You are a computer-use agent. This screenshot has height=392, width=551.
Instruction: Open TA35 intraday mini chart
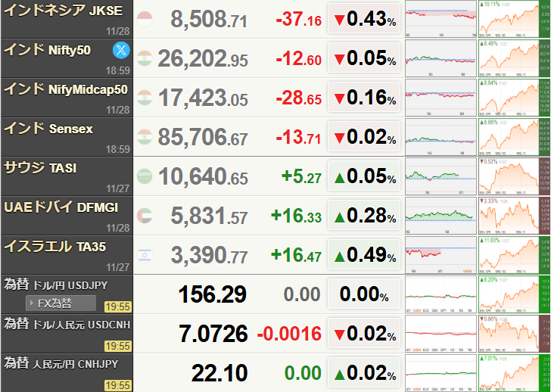440,255
